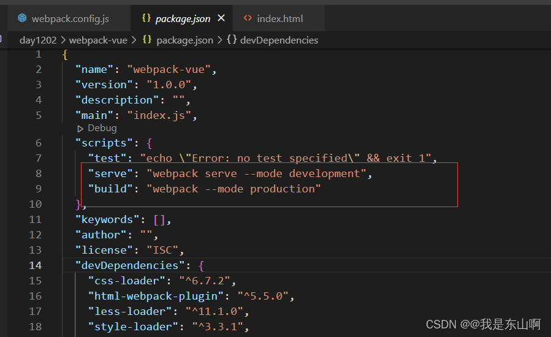551x337 pixels.
Task: Click line number 1 in the gutter
Action: click(x=39, y=55)
